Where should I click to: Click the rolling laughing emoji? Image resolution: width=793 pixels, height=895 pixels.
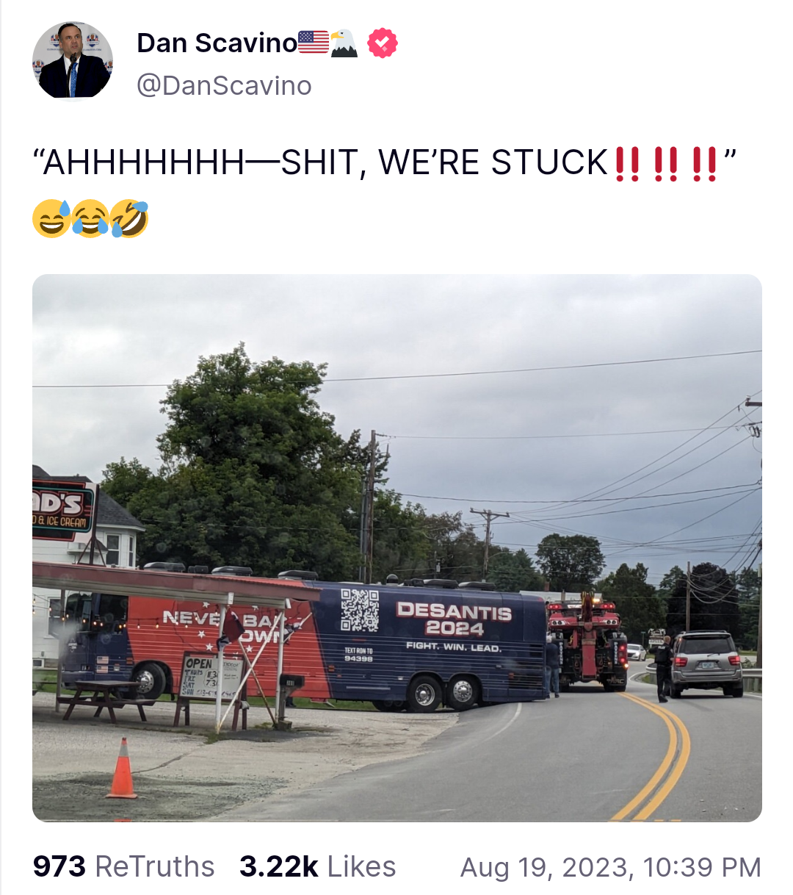point(130,219)
